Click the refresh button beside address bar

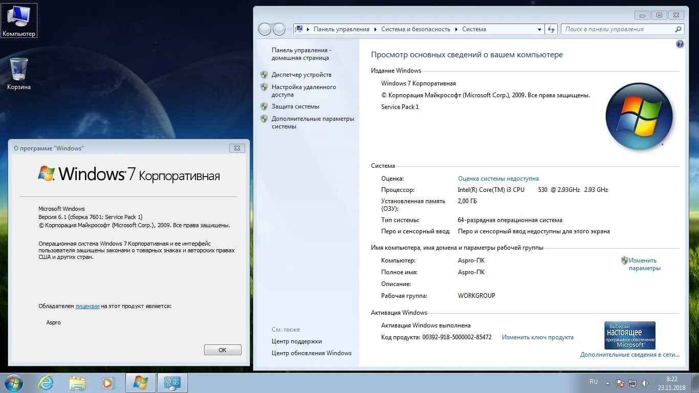[551, 29]
